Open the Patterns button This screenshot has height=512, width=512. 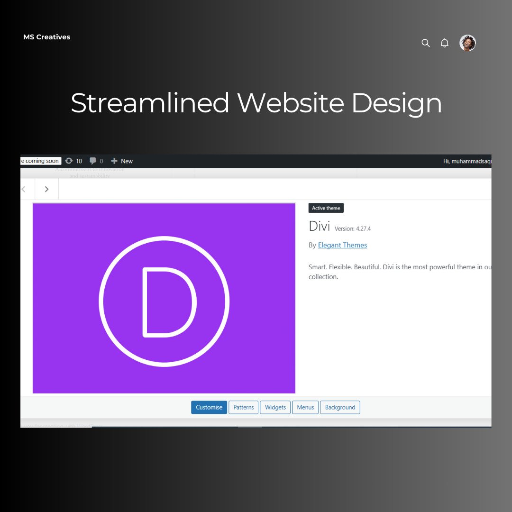pyautogui.click(x=244, y=407)
